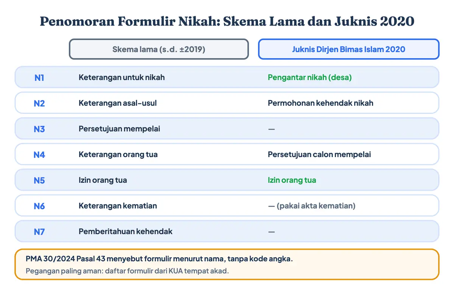Viewport: 454px width, 287px height.
Task: Click "Persetujuan calon mempelai" cell
Action: click(x=319, y=154)
